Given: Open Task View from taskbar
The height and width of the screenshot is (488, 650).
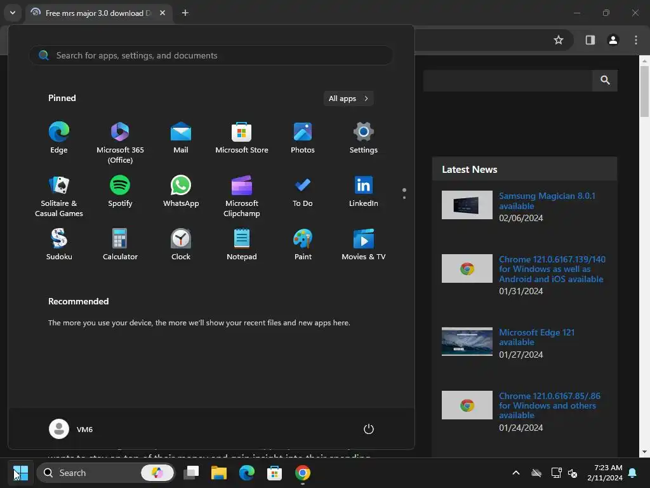Looking at the screenshot, I should point(191,473).
